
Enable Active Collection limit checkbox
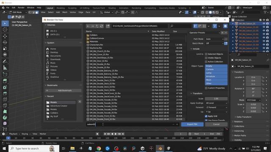(x=206, y=62)
